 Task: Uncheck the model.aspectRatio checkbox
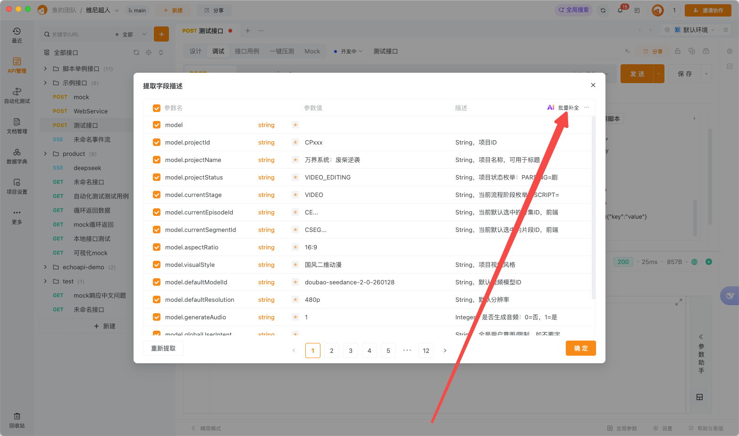(x=157, y=247)
